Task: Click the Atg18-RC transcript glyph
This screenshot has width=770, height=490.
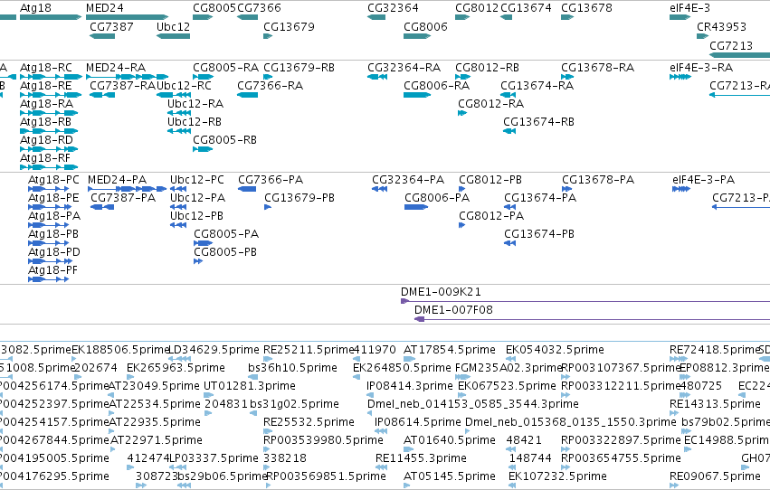Action: tap(52, 77)
